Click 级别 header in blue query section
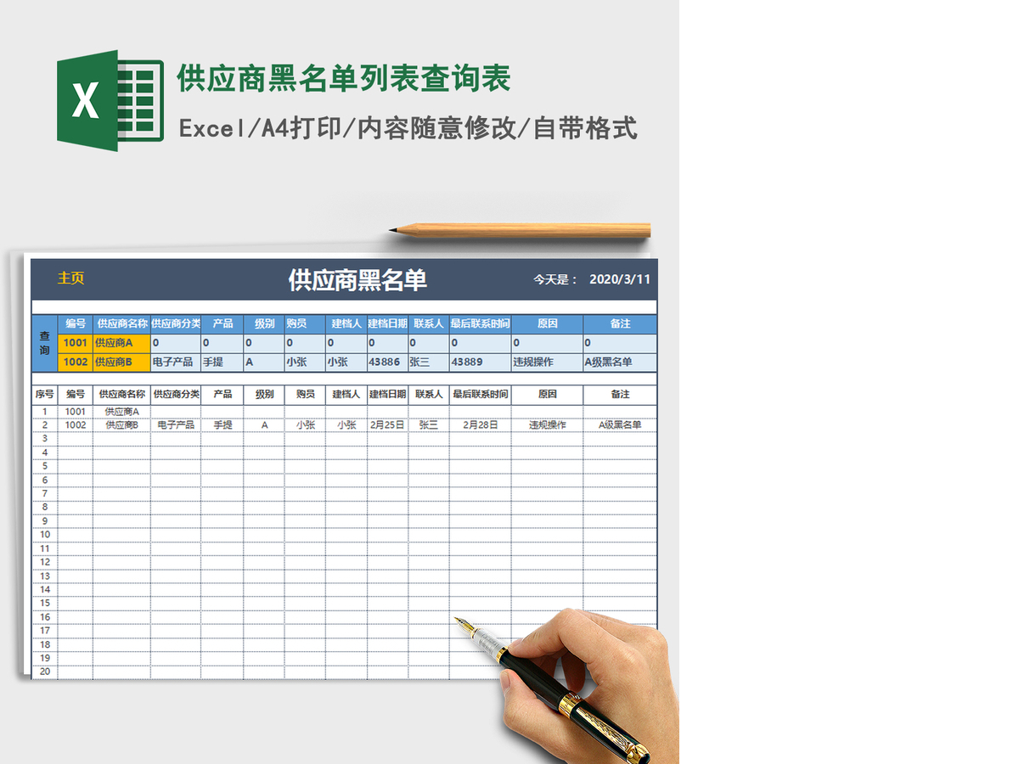The width and height of the screenshot is (1019, 764). tap(264, 323)
